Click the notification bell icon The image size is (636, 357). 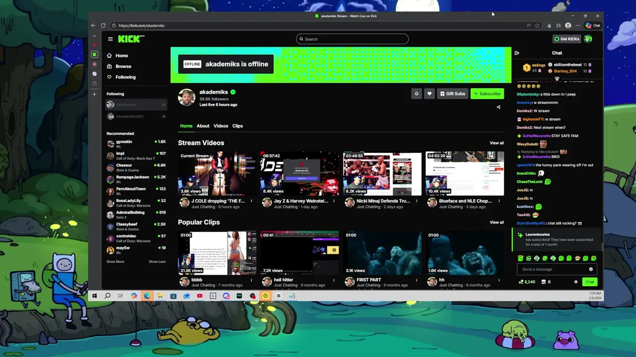(x=416, y=94)
